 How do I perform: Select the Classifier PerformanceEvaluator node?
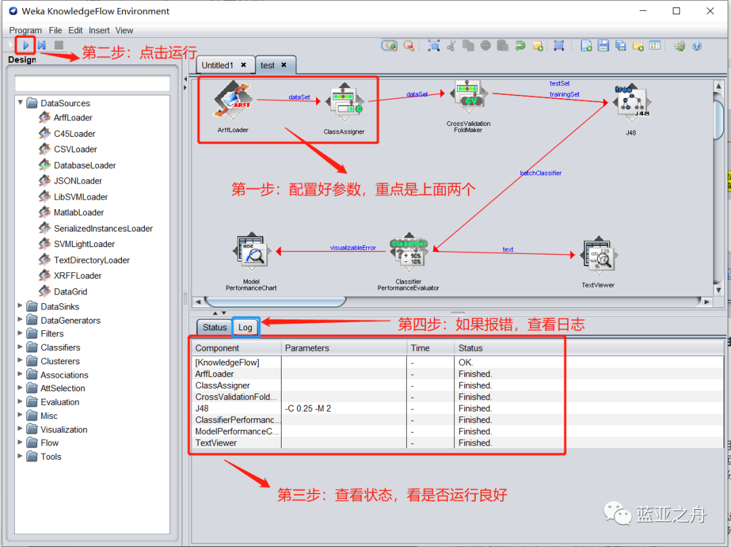coord(409,252)
